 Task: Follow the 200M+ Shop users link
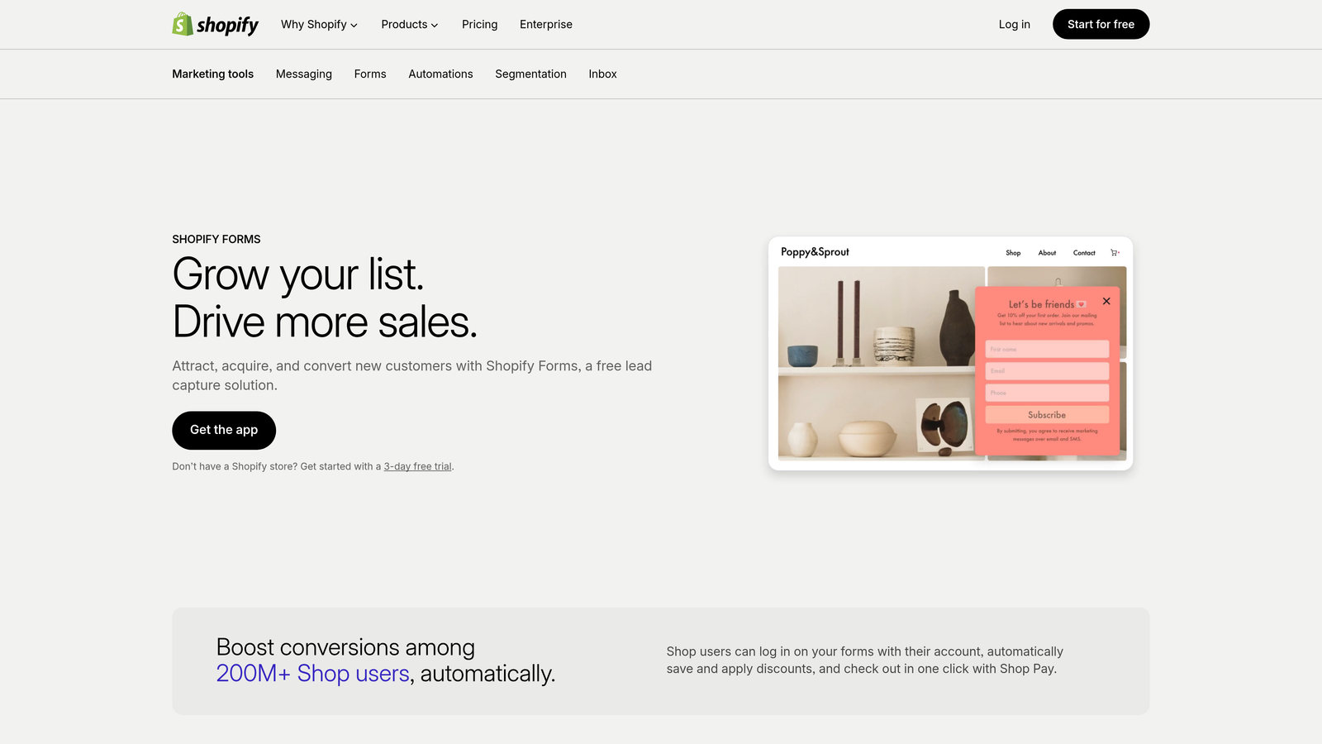[312, 674]
